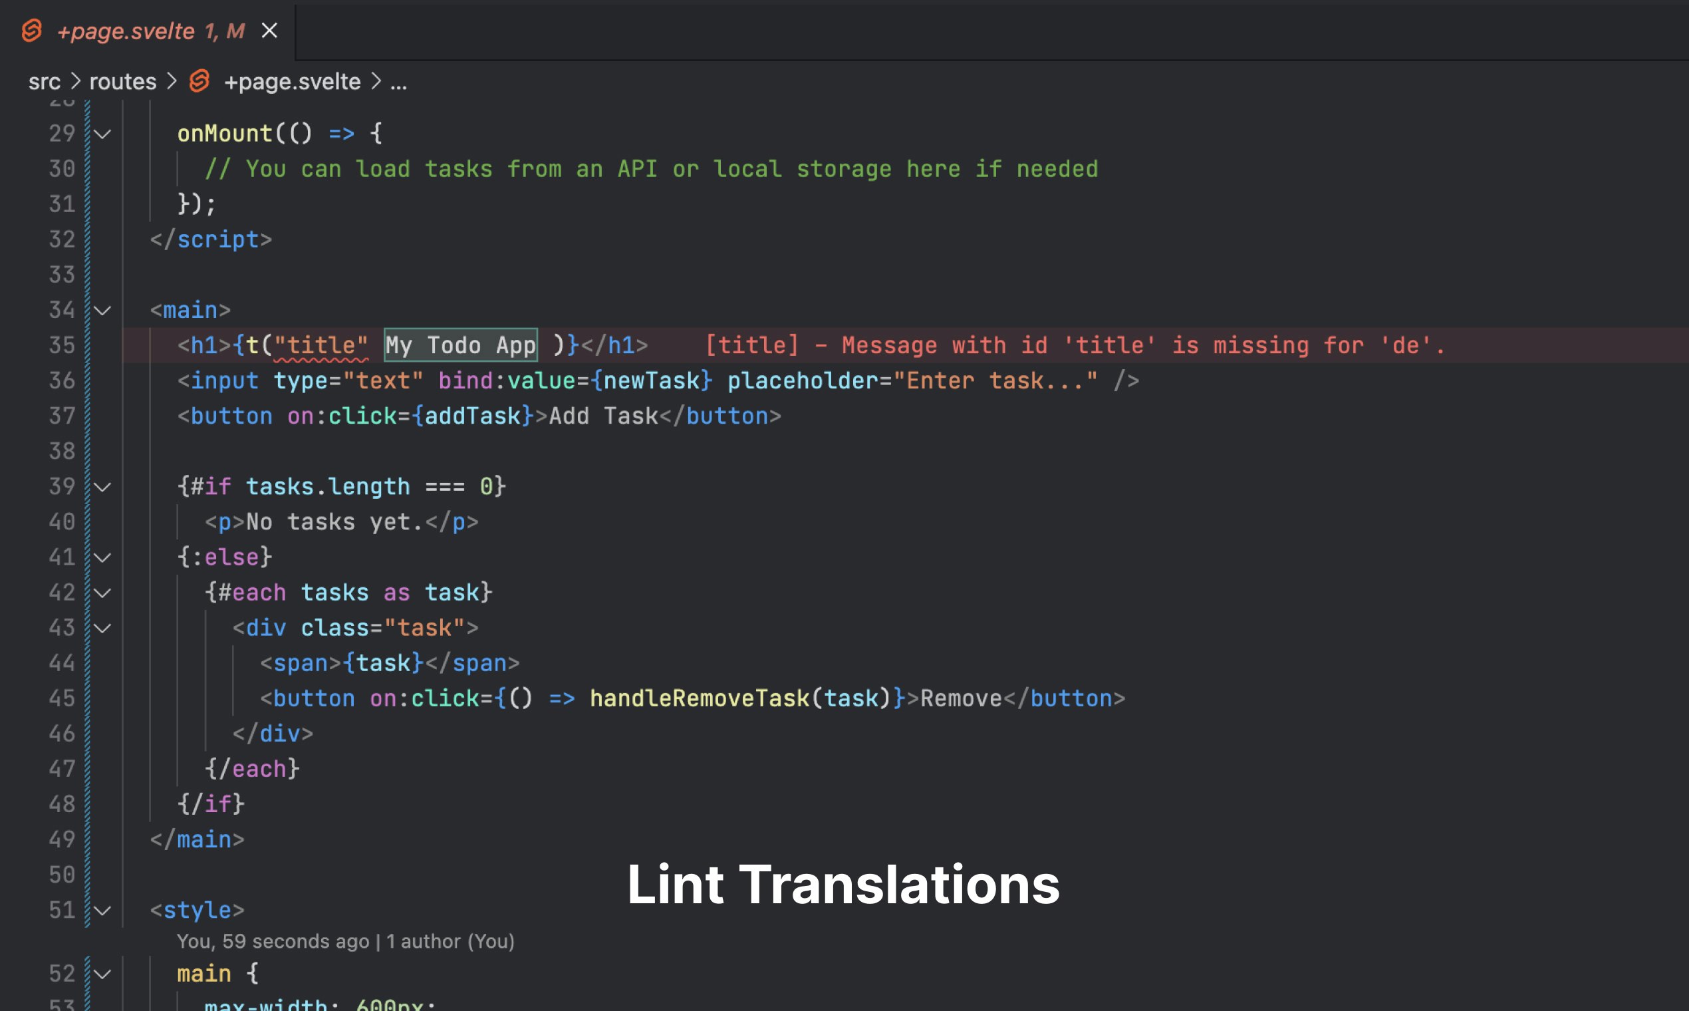The width and height of the screenshot is (1689, 1011).
Task: Collapse the :else block at line 41
Action: click(x=102, y=558)
